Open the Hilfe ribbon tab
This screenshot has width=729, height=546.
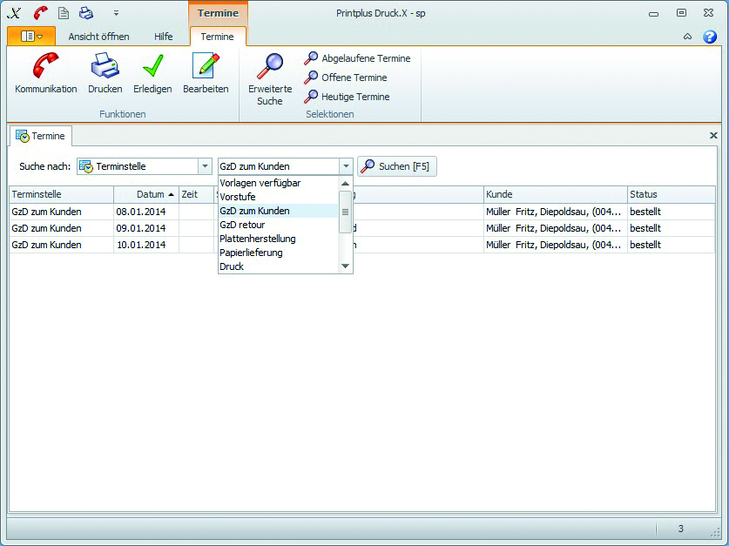coord(163,37)
